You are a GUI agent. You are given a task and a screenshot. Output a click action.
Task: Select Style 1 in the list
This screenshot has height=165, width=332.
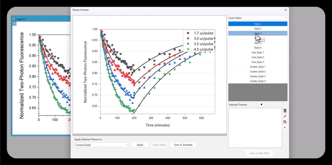pyautogui.click(x=258, y=24)
